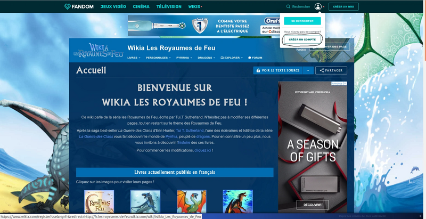
Task: Click the Fandom heart logo
Action: coord(67,6)
